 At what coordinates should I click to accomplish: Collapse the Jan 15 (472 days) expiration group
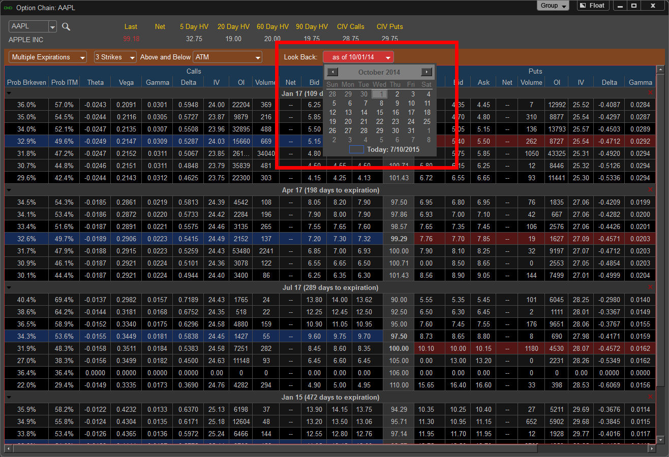[9, 397]
